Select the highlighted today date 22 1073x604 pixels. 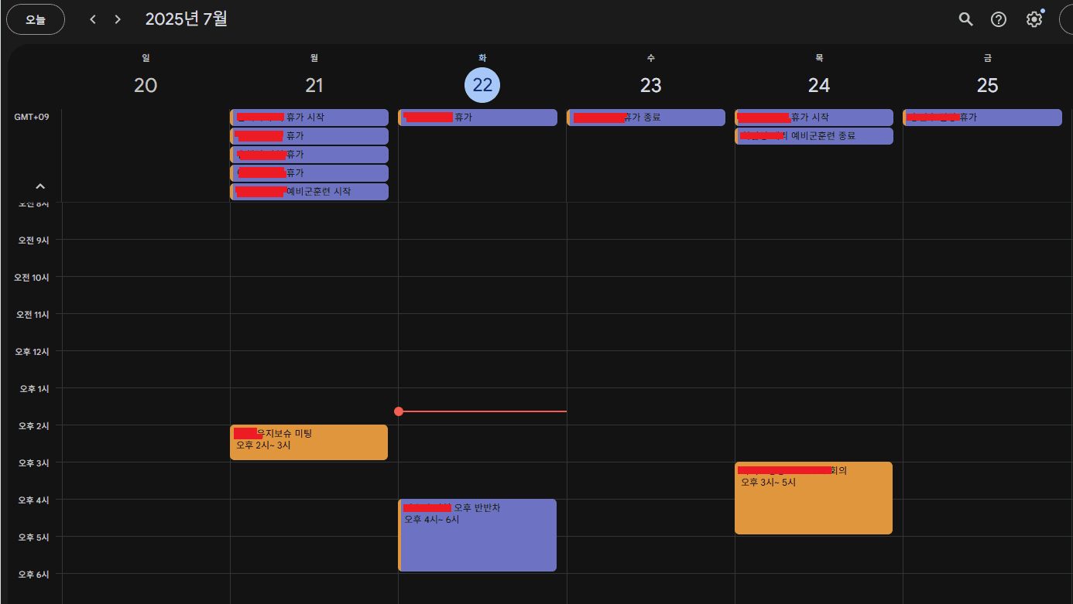point(482,85)
